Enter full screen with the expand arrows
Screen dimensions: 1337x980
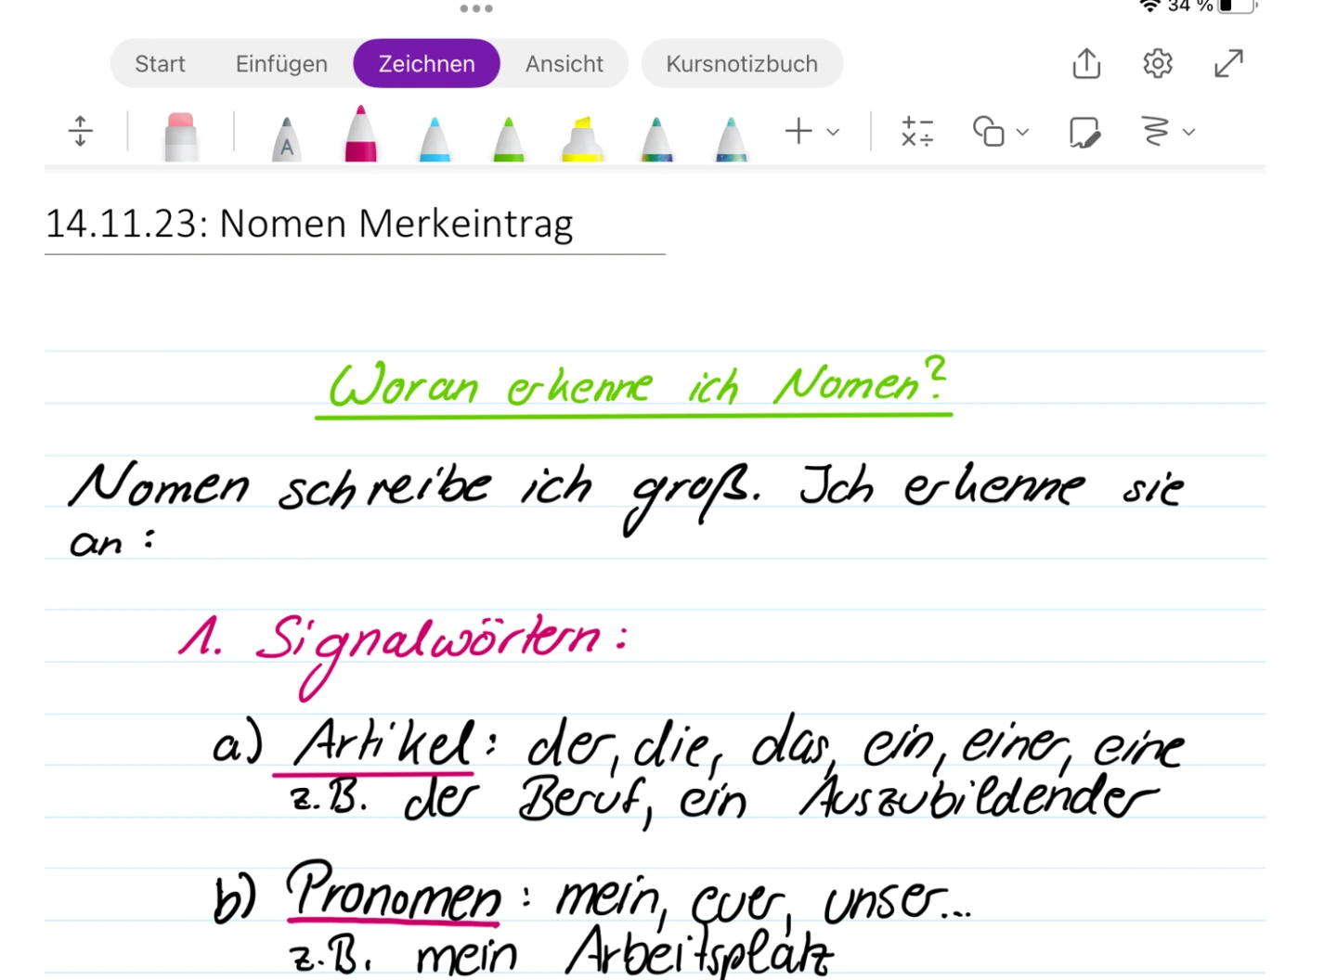click(1228, 64)
